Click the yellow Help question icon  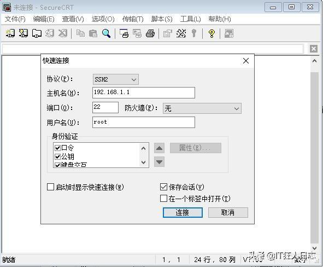point(212,33)
